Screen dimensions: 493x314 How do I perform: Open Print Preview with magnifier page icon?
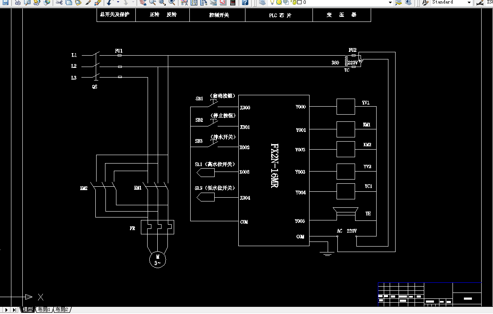click(x=27, y=3)
